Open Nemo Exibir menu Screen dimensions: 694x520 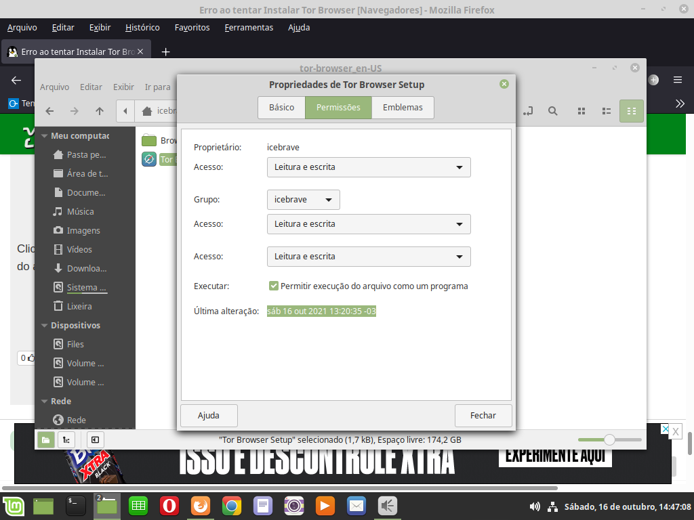(x=123, y=87)
